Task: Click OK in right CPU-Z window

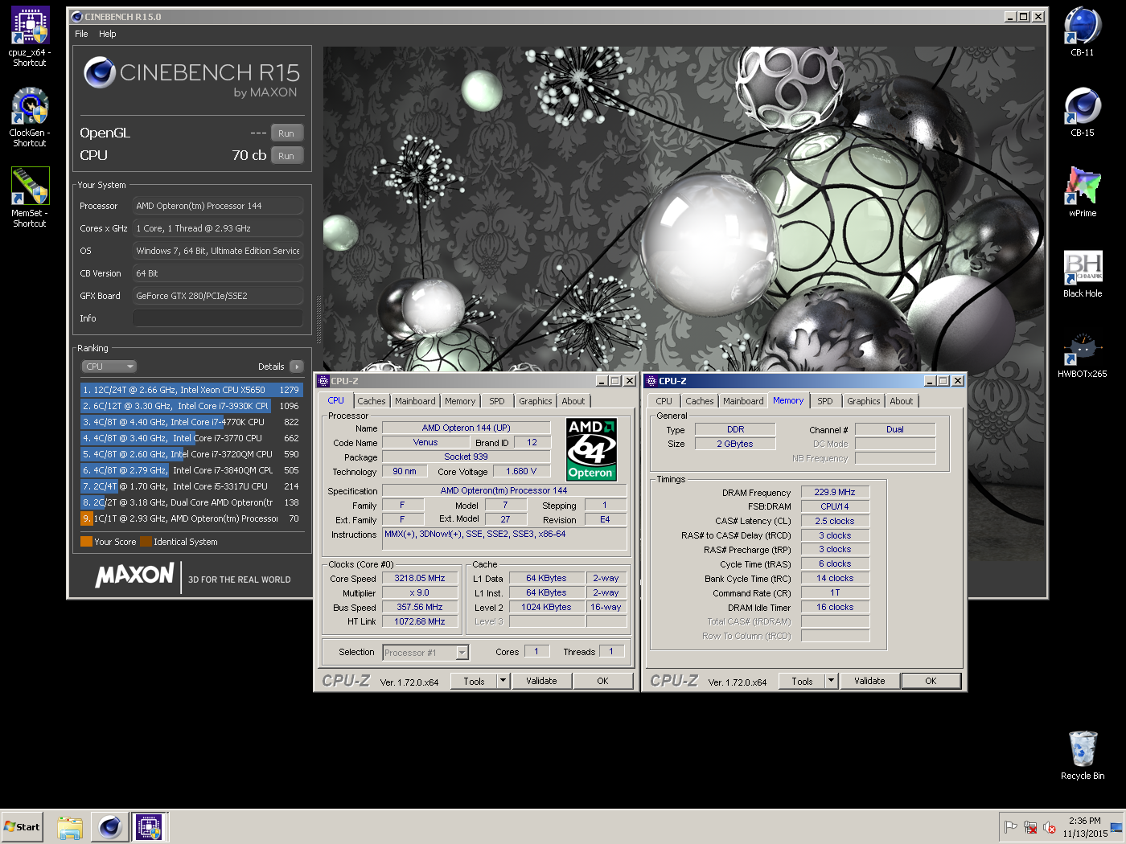Action: (931, 681)
